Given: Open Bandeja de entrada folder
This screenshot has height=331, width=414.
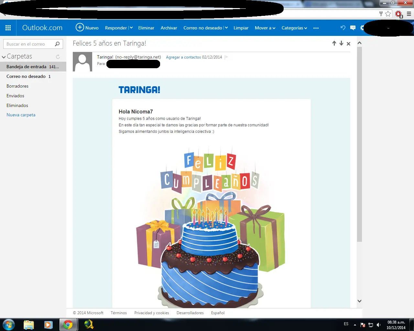Looking at the screenshot, I should pyautogui.click(x=33, y=67).
